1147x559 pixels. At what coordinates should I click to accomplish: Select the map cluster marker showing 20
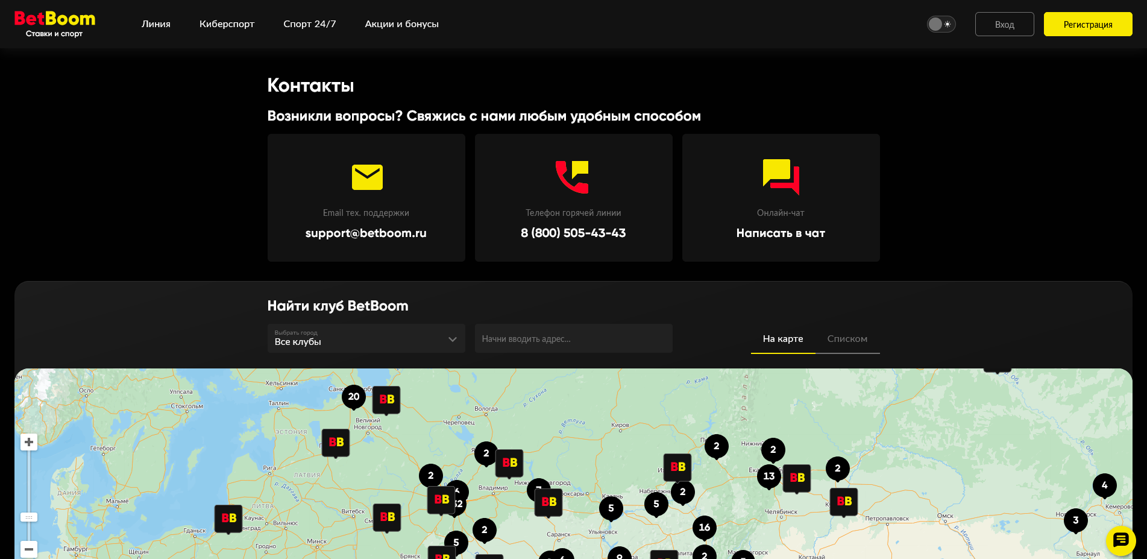pyautogui.click(x=354, y=397)
